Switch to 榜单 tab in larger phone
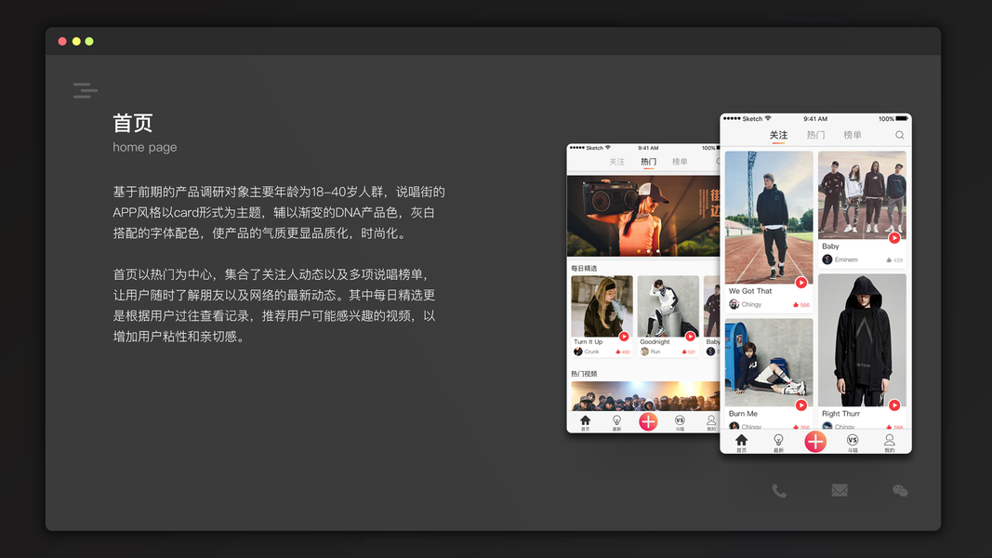Viewport: 992px width, 558px height. click(853, 135)
